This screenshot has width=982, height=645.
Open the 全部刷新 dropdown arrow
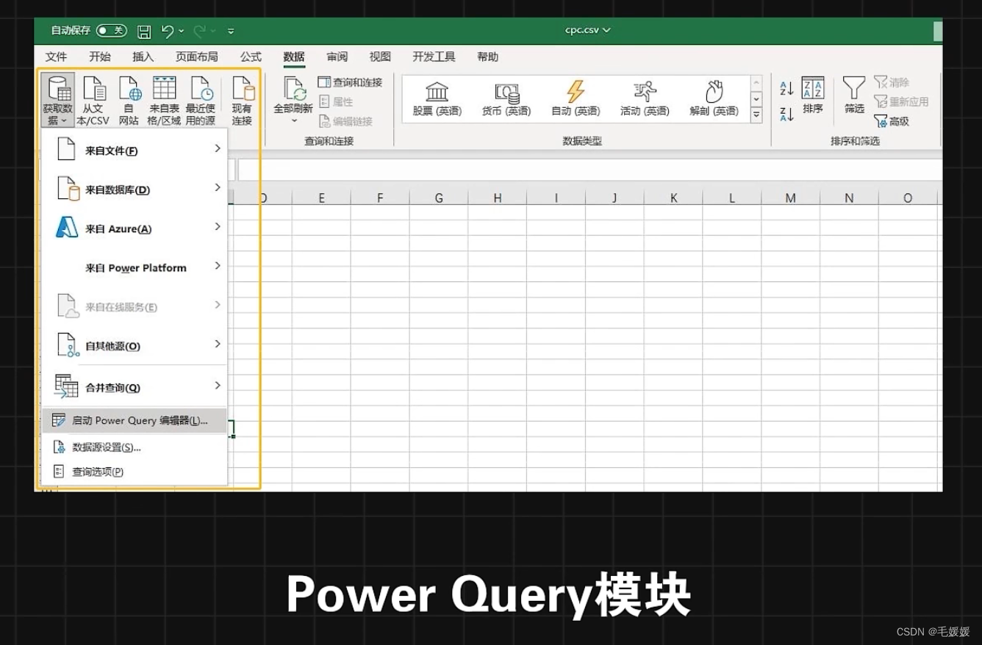point(294,120)
